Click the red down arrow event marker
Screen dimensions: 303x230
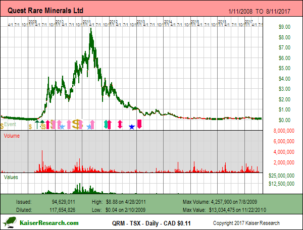(x=139, y=124)
